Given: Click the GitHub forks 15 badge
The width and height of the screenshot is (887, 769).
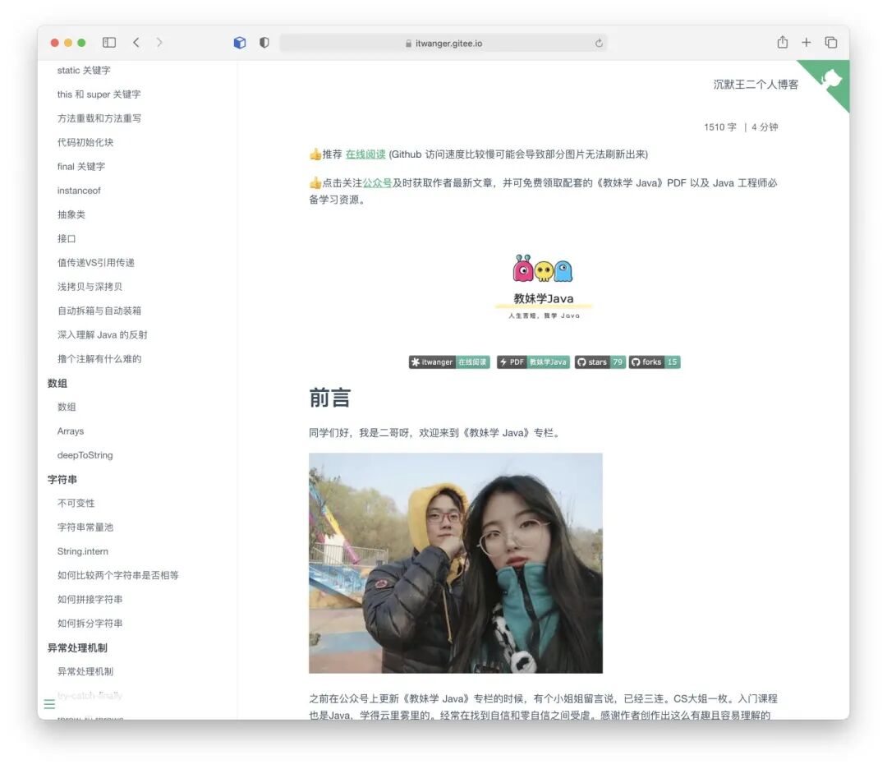Looking at the screenshot, I should tap(655, 361).
